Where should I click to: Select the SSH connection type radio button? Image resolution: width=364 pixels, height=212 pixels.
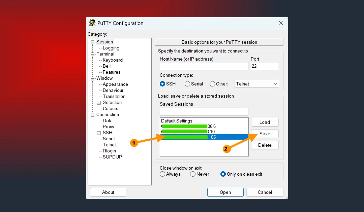[162, 84]
